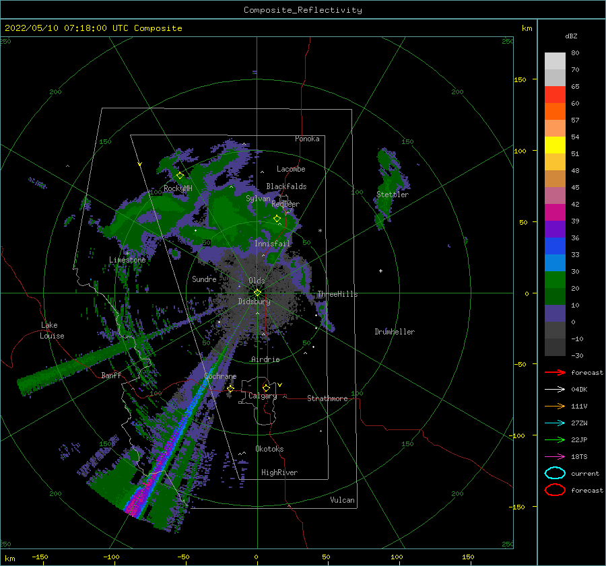Select the 20 dBZ green color swatch

click(x=555, y=280)
